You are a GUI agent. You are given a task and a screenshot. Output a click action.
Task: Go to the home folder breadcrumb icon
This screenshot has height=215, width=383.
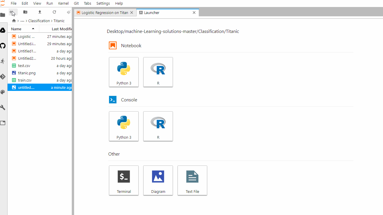pos(14,21)
